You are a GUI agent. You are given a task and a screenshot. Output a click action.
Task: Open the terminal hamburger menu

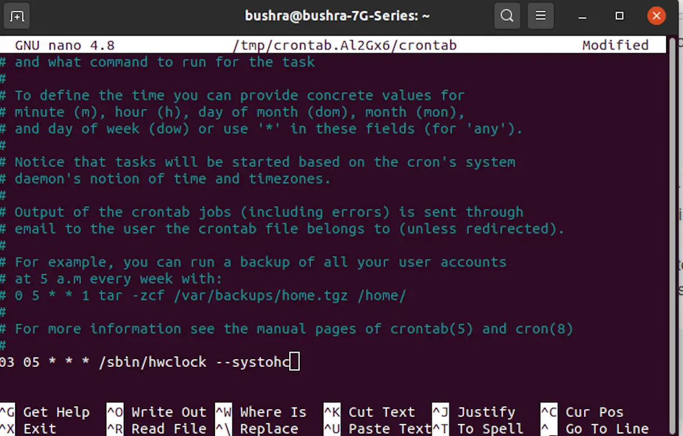tap(540, 16)
